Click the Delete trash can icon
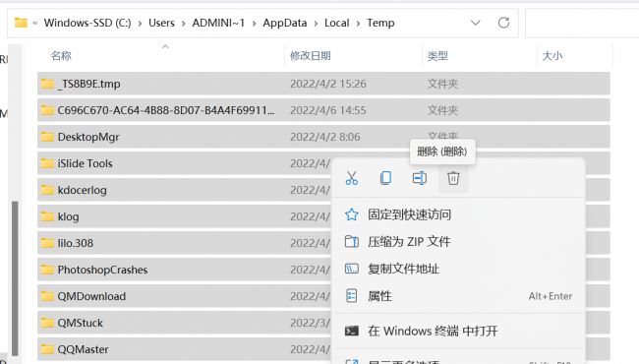This screenshot has width=639, height=364. pos(453,178)
